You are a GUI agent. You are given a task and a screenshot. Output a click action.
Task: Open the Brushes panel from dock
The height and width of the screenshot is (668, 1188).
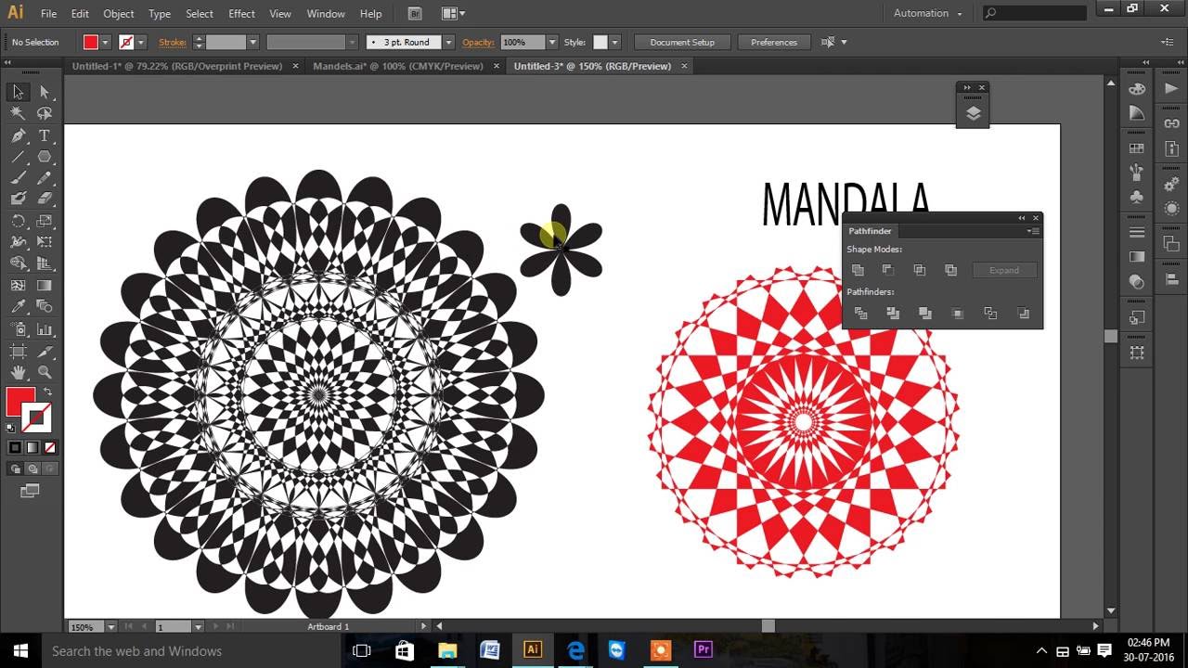1137,173
